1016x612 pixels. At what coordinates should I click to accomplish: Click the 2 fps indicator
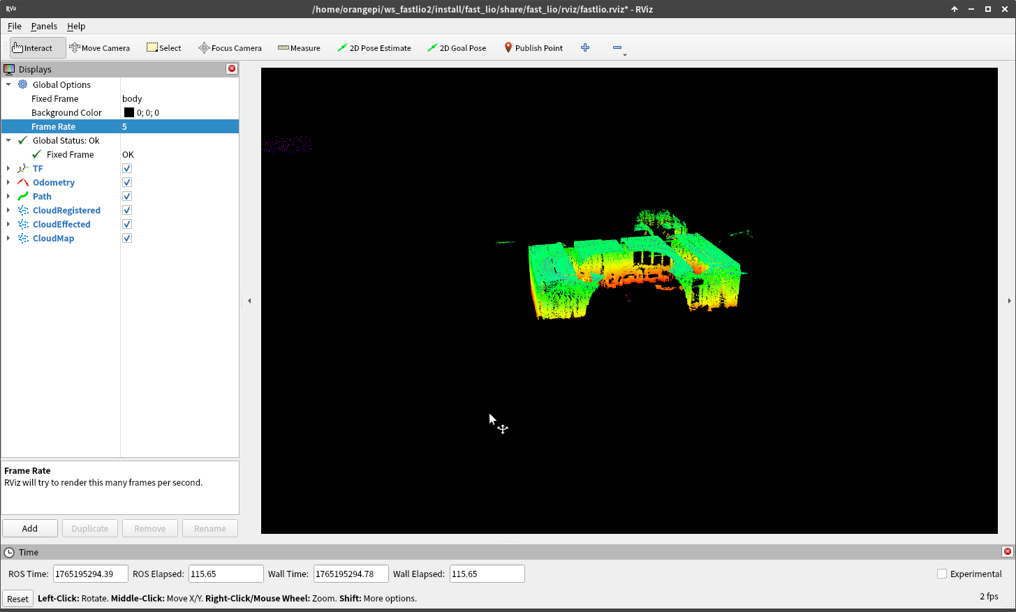click(x=989, y=596)
